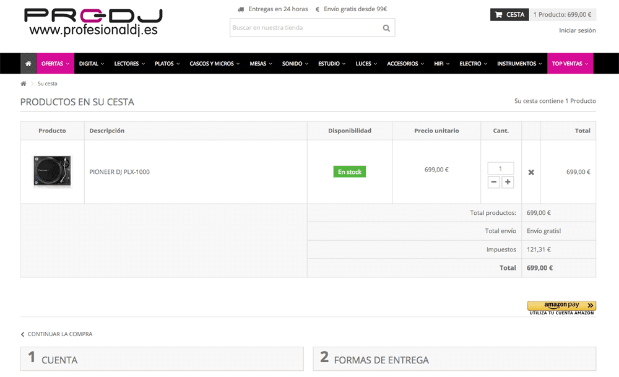Open the TOP VENTAS menu
The width and height of the screenshot is (619, 377).
570,64
